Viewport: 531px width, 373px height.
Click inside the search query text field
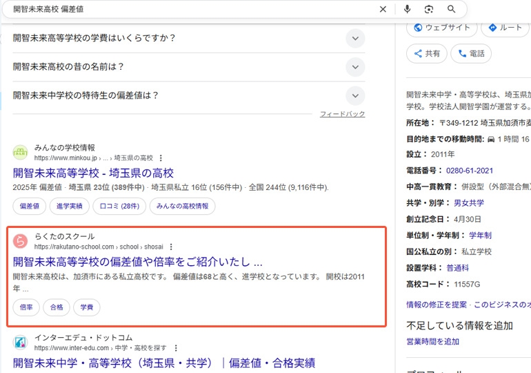[193, 9]
